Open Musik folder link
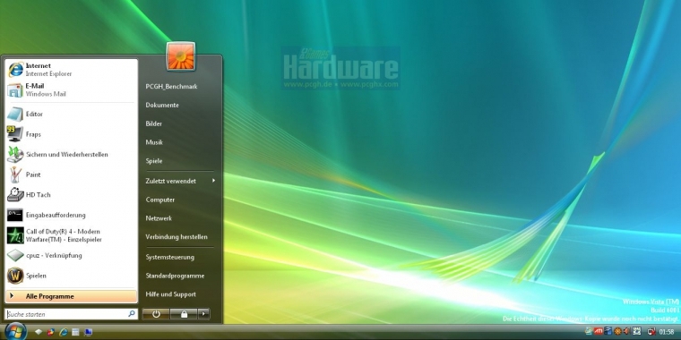Viewport: 681px width, 340px height. (x=154, y=142)
